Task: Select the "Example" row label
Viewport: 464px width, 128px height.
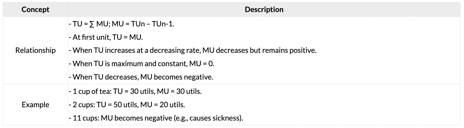Action: click(x=35, y=105)
